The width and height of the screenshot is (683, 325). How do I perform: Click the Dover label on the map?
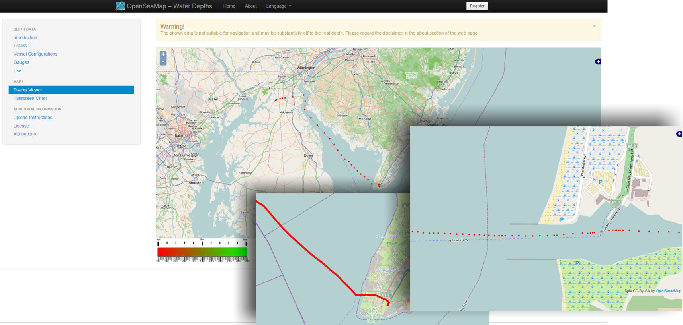(308, 155)
